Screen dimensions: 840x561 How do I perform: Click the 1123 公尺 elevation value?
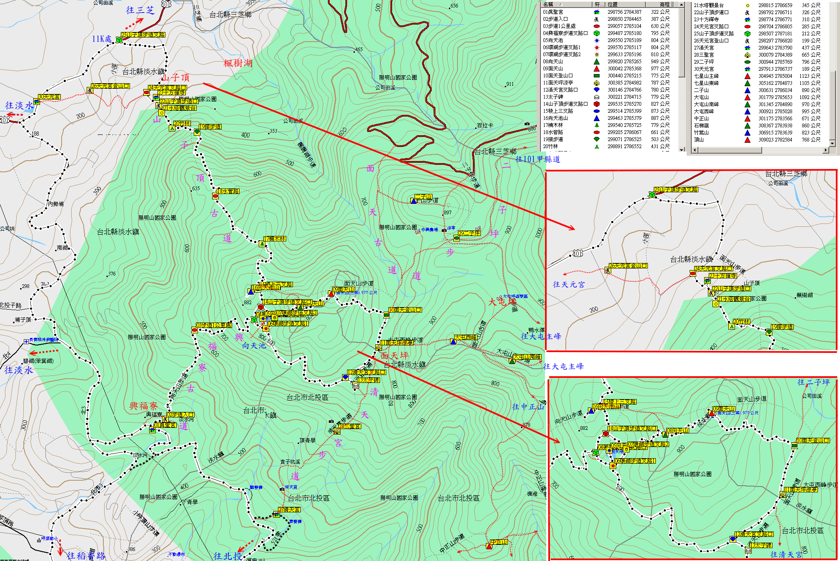click(x=810, y=76)
